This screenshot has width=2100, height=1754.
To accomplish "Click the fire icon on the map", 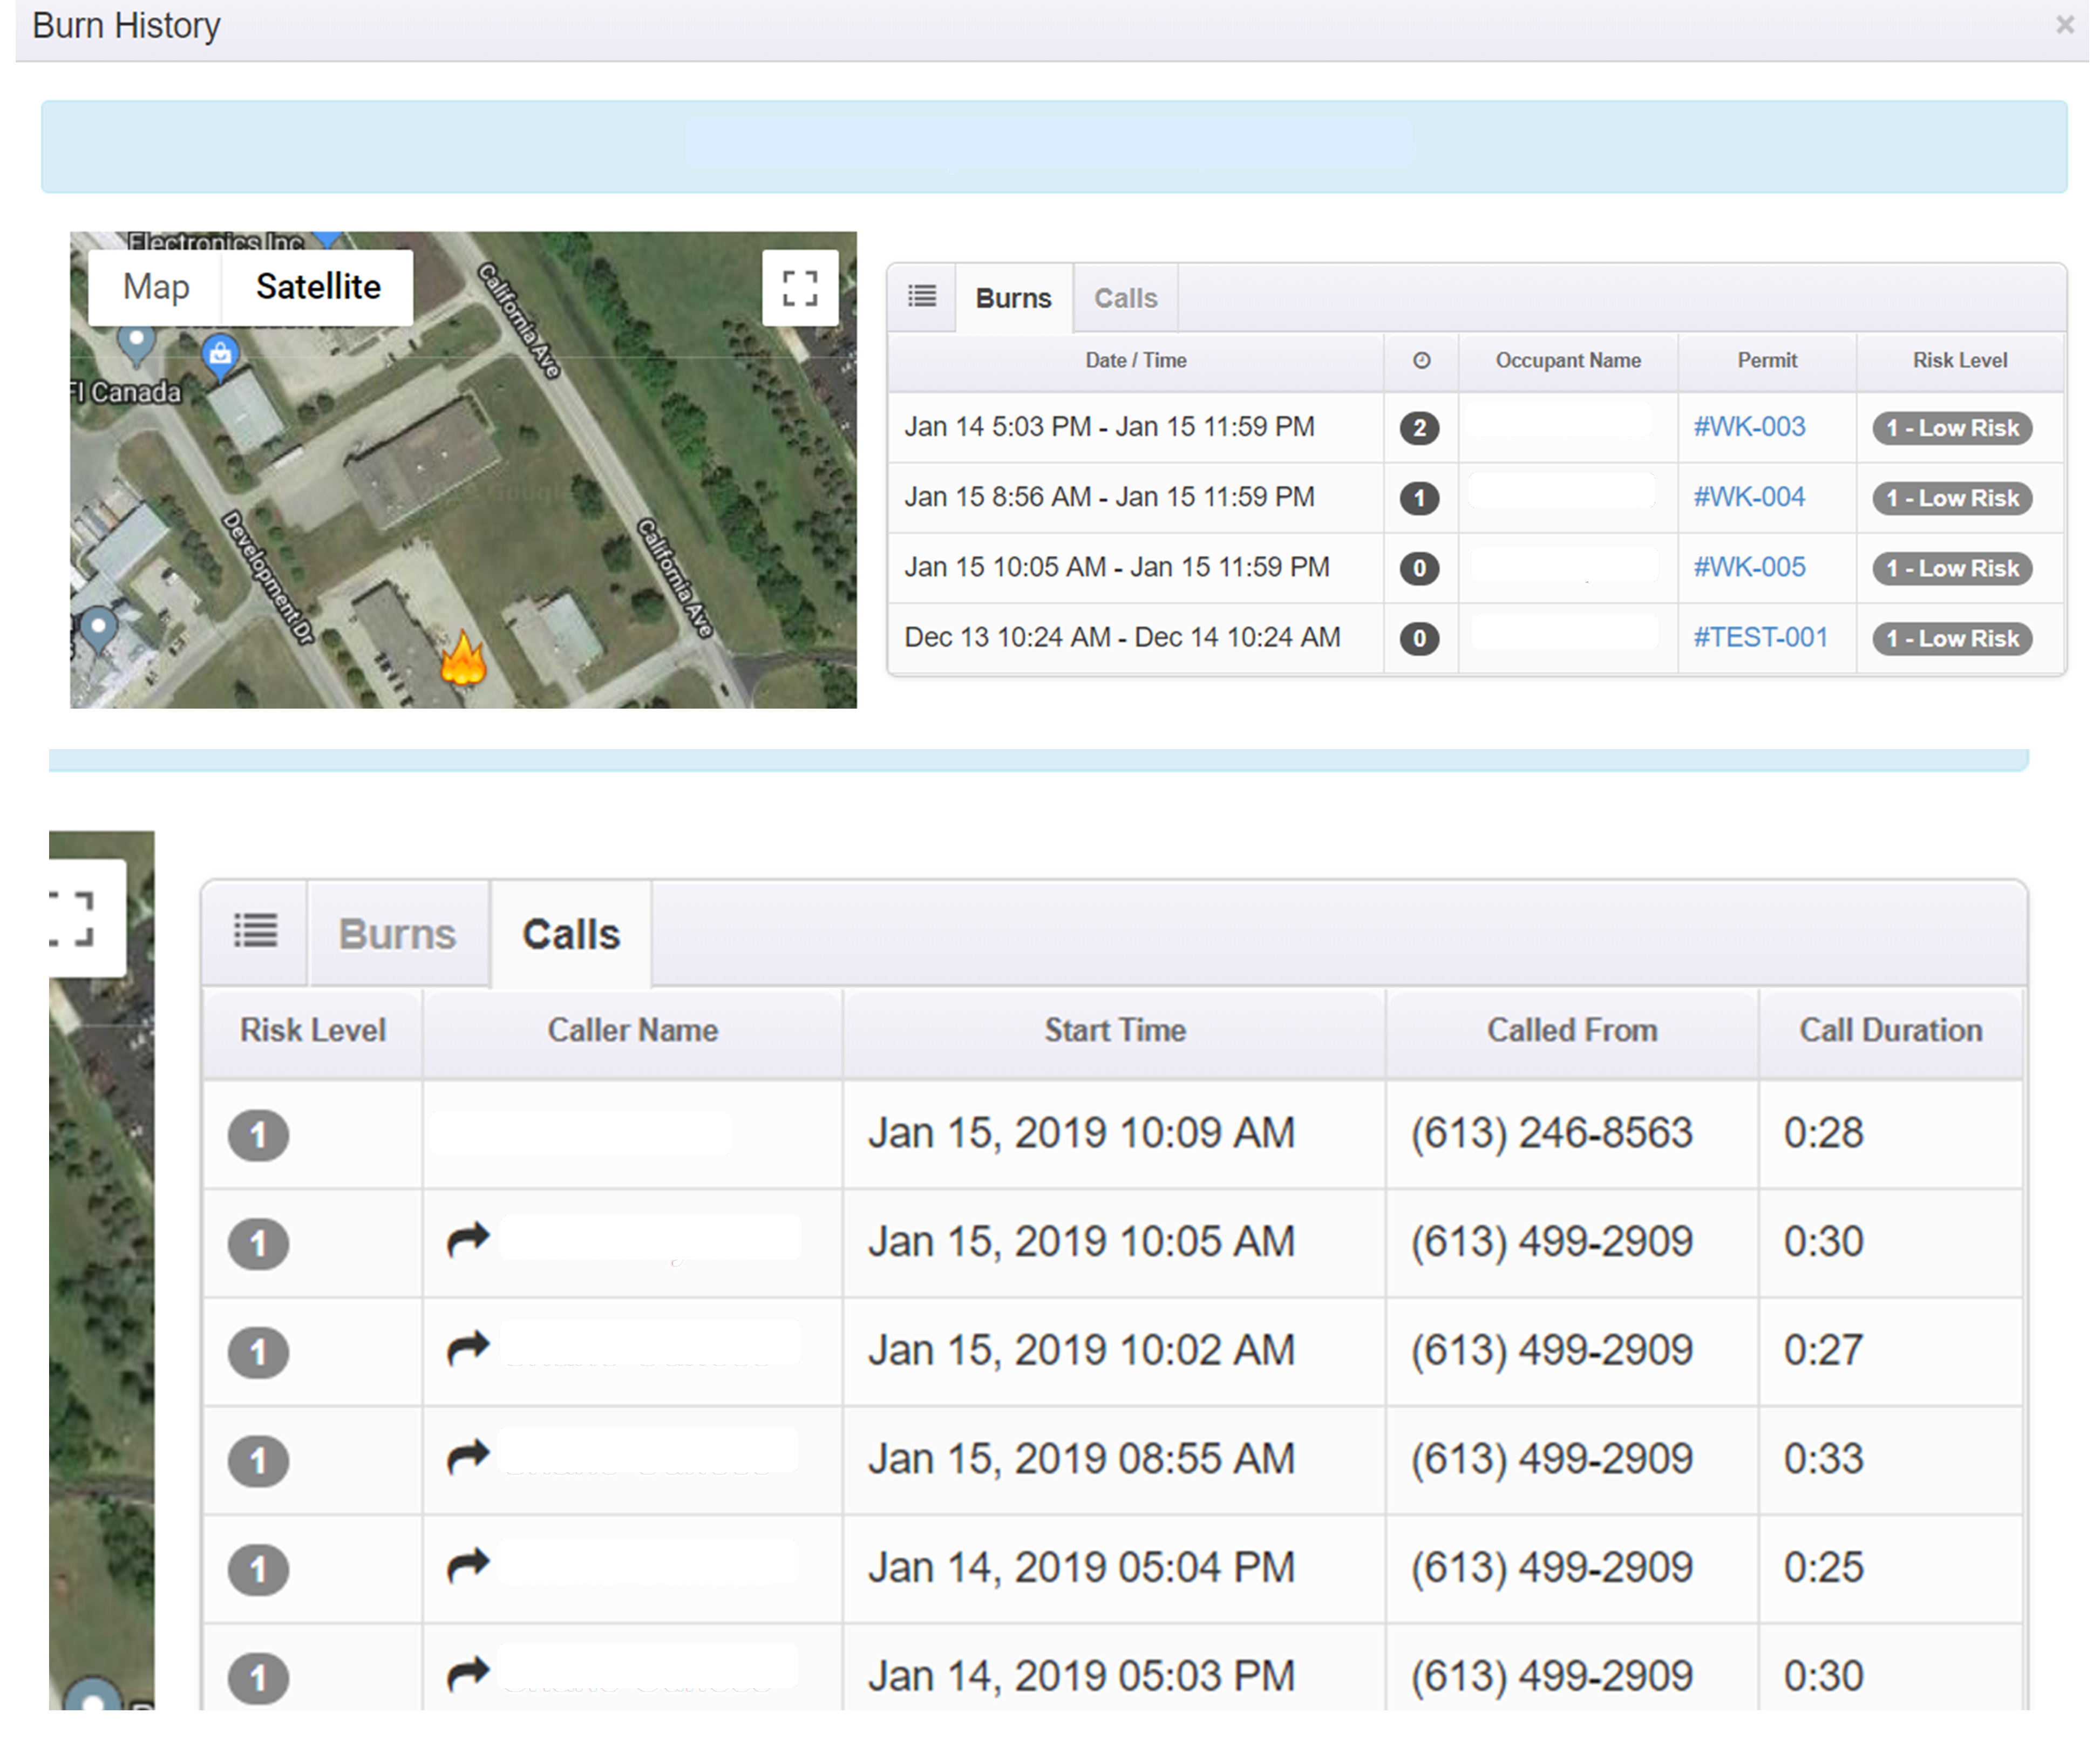I will pyautogui.click(x=463, y=661).
